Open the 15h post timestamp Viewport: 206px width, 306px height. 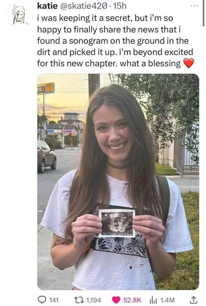[120, 6]
